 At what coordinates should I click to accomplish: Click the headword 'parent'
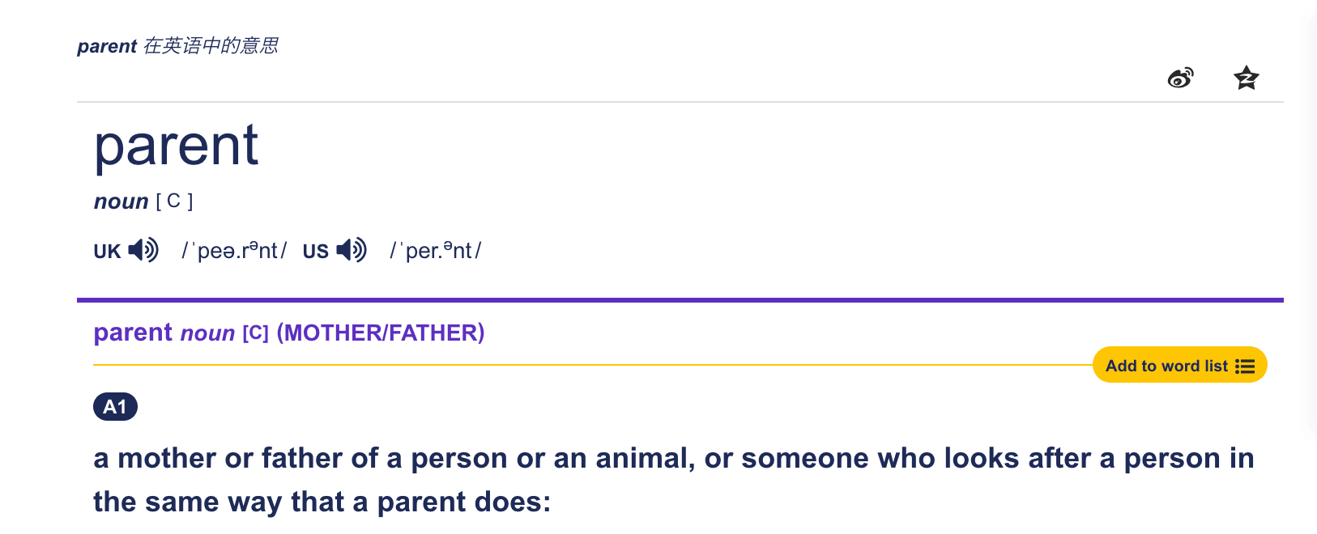[x=176, y=146]
